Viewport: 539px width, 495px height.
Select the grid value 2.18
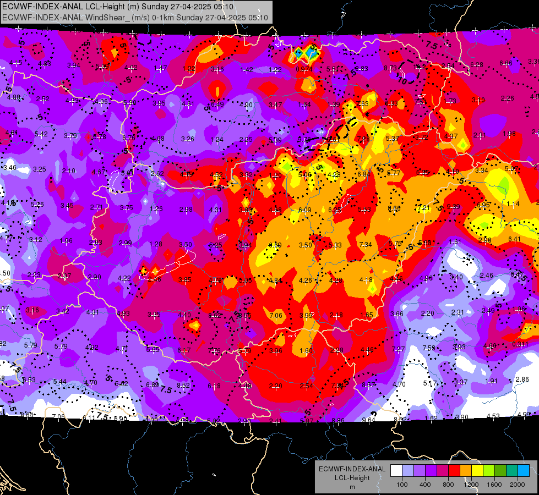tap(336, 315)
